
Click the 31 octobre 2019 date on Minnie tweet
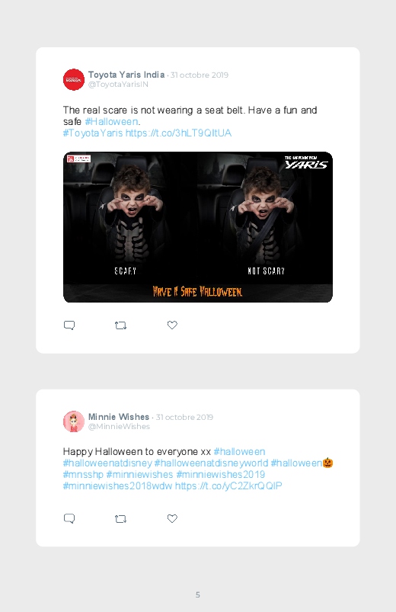point(184,417)
